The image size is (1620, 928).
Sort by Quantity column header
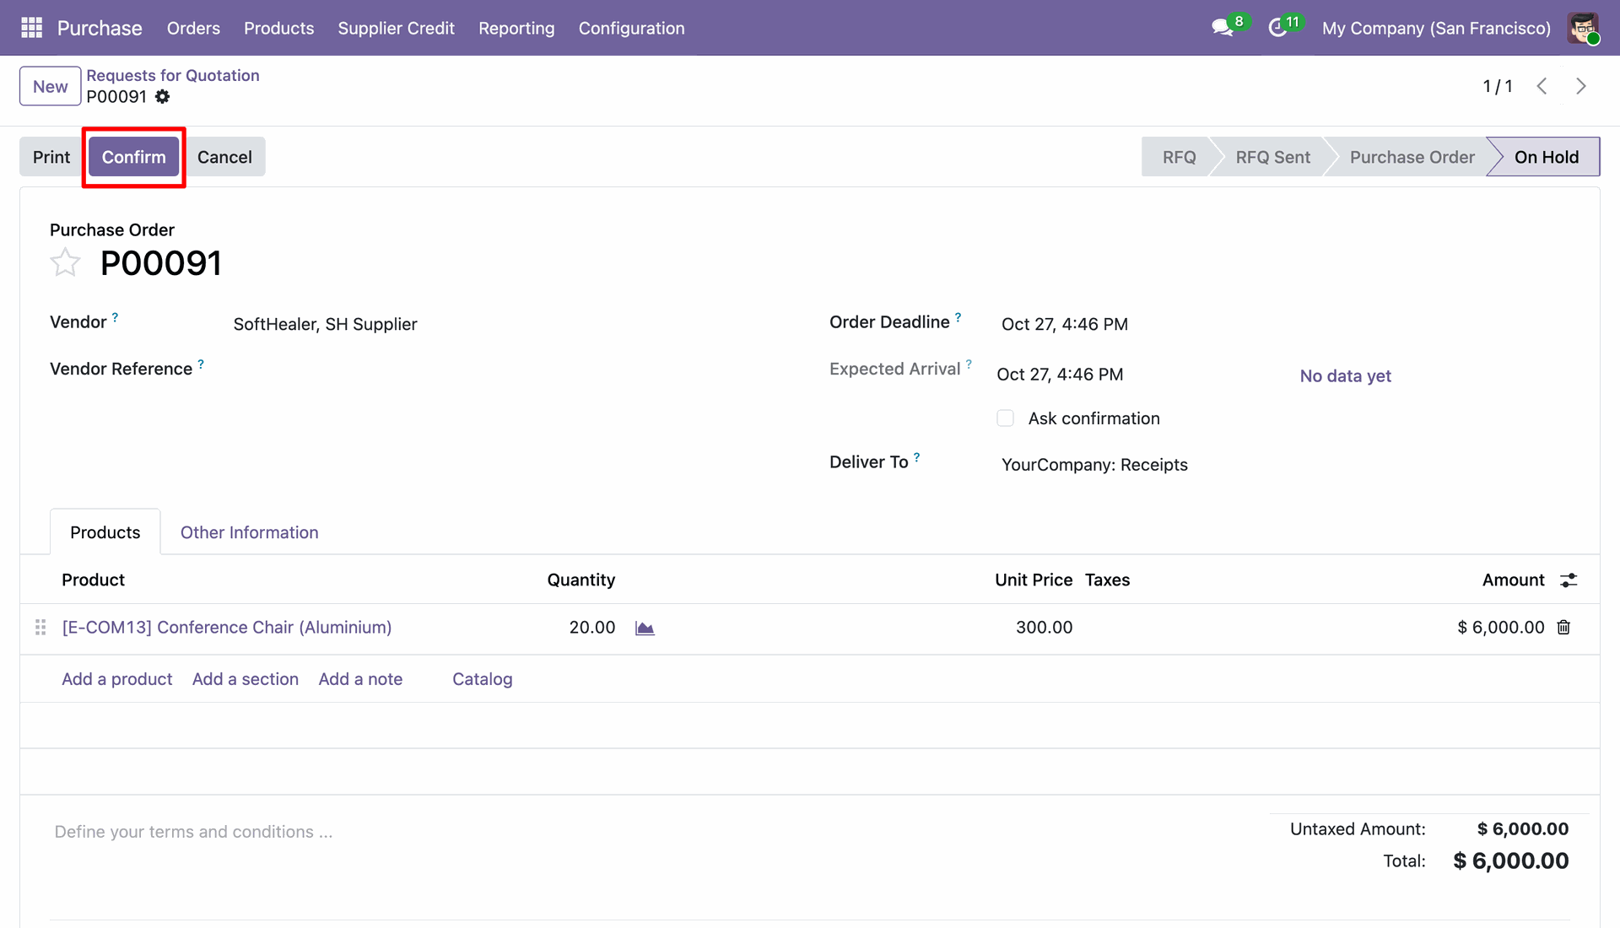tap(580, 580)
